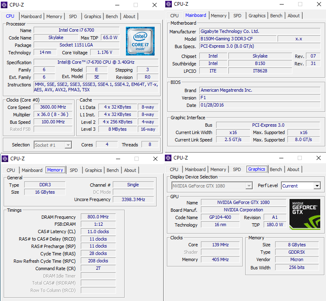Open About tab in Graphics window
The image size is (326, 301).
pyautogui.click(x=293, y=169)
